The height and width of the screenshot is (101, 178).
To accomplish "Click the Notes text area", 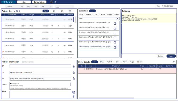I will click(40, 94).
